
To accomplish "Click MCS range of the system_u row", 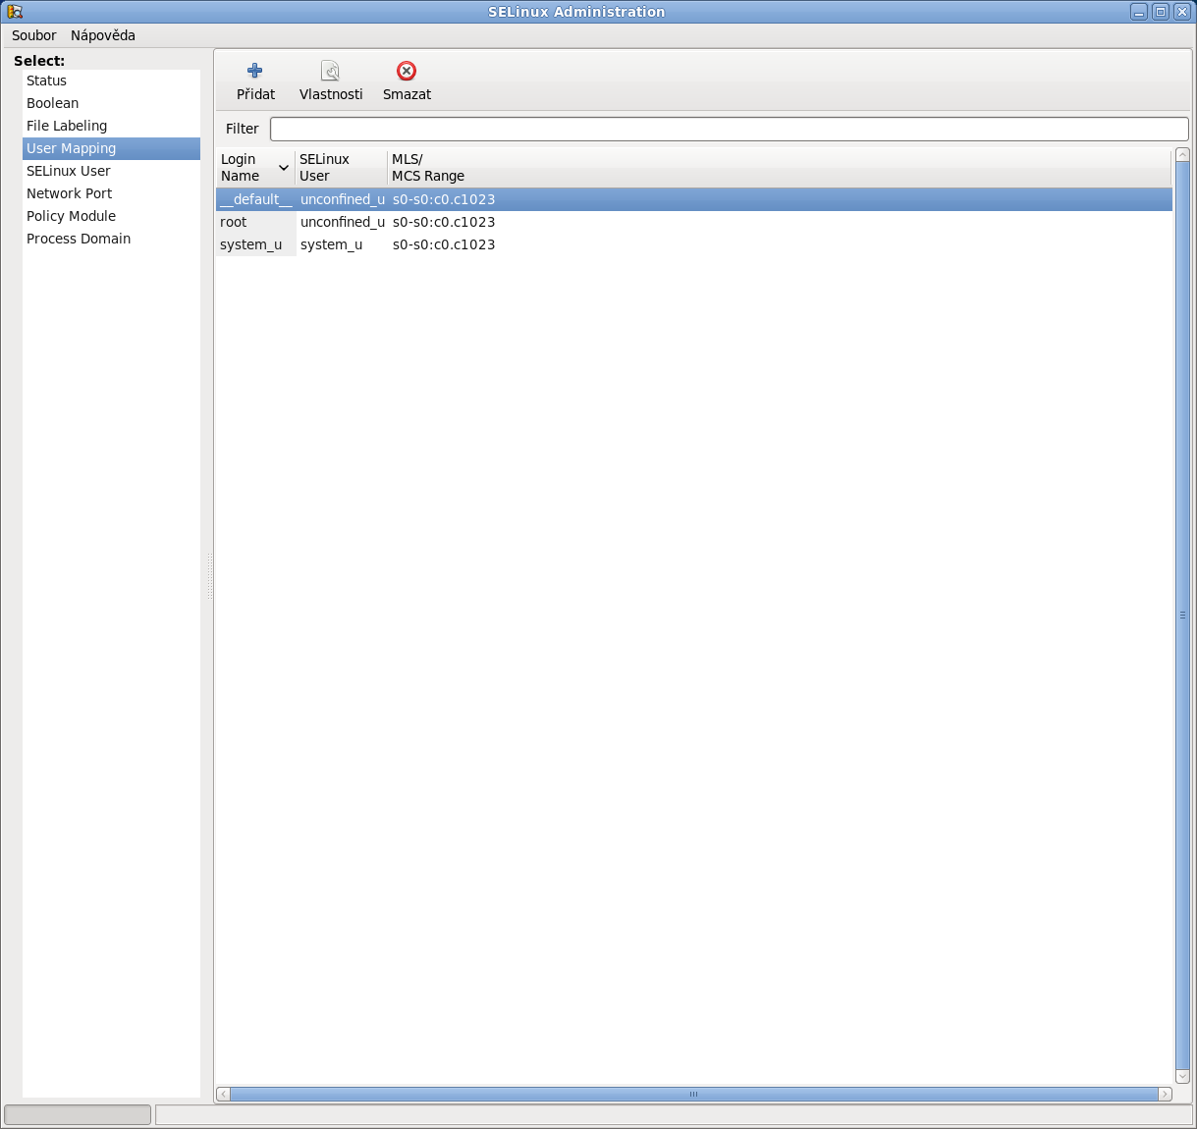I will [x=444, y=244].
